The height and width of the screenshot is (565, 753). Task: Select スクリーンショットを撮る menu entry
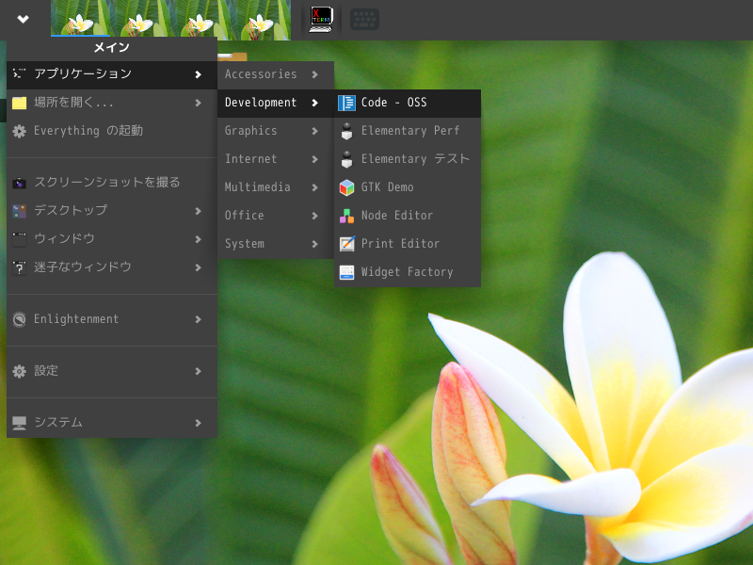tap(112, 183)
